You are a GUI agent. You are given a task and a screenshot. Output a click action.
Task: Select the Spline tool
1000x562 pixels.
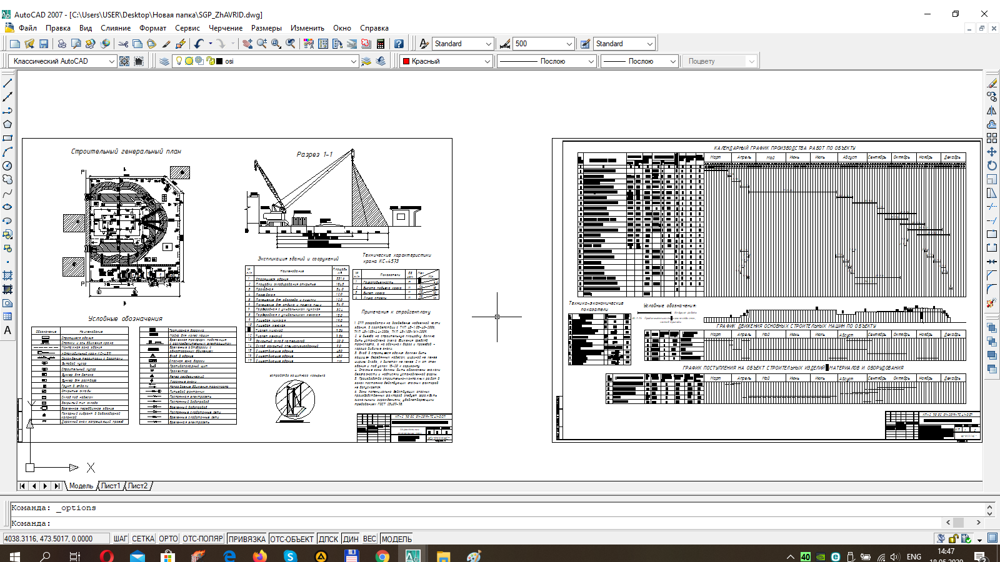(x=7, y=193)
